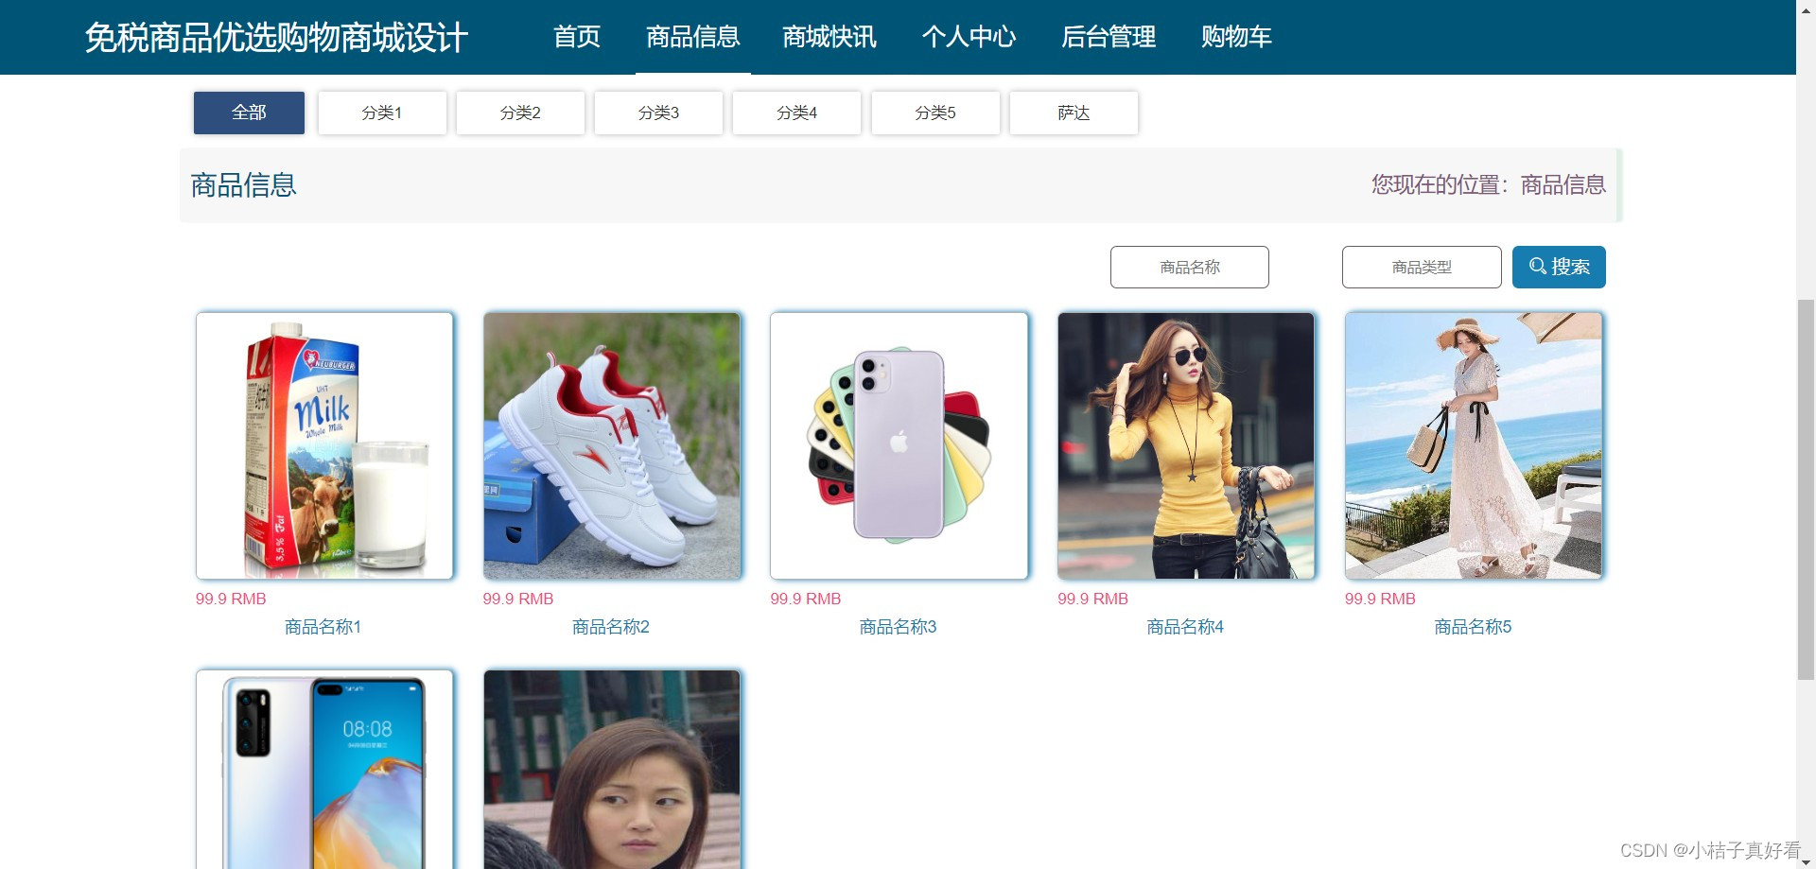1816x869 pixels.
Task: Click the 99.9 RMB price above 商品名称4
Action: click(x=1093, y=599)
